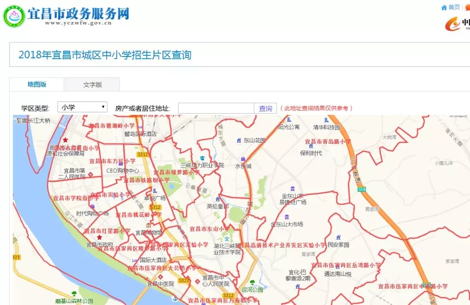Click the tree icon at 磨基山森林公园

(74, 293)
